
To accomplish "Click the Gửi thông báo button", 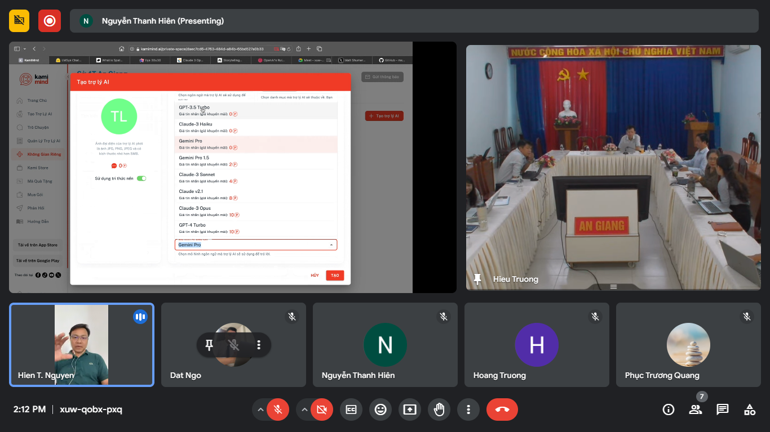I will point(383,77).
